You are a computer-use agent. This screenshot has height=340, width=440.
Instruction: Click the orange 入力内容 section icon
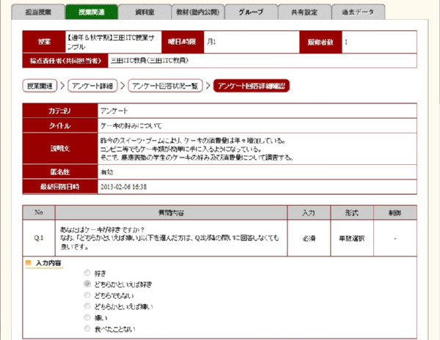[x=28, y=262]
